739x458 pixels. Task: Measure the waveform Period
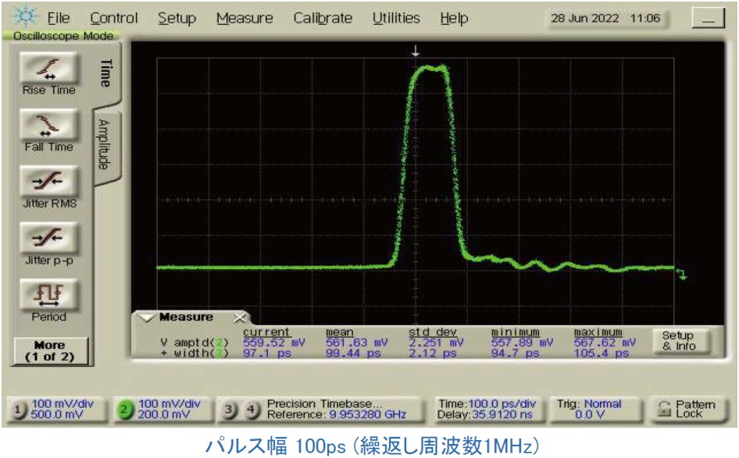[49, 295]
